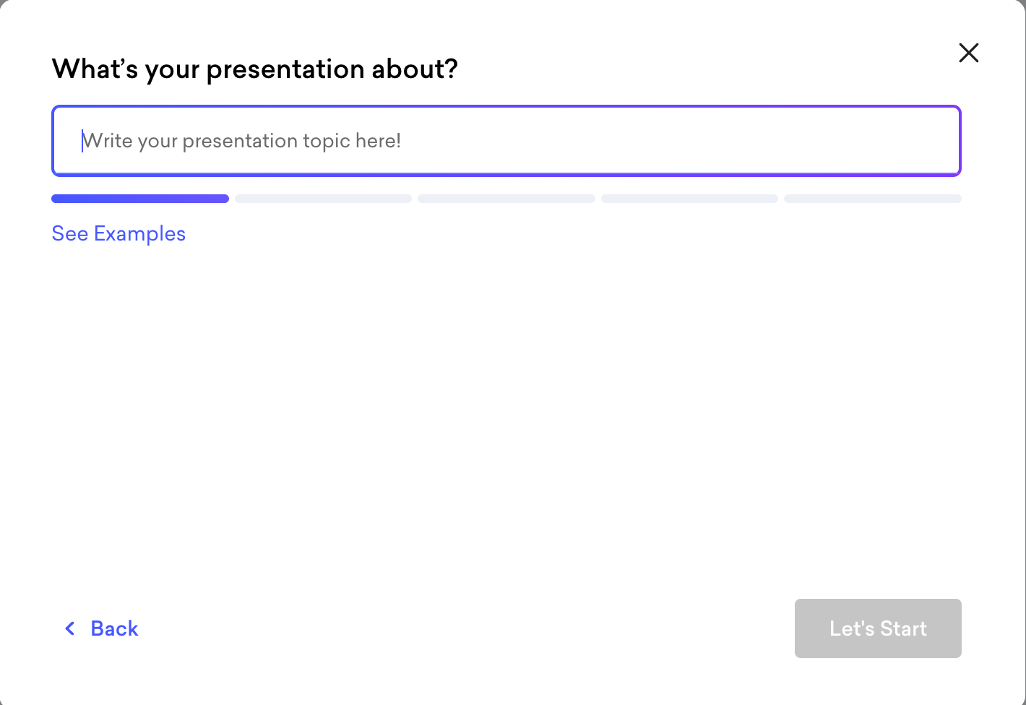Viewport: 1026px width, 705px height.
Task: Close the dialog with the X icon
Action: tap(968, 53)
